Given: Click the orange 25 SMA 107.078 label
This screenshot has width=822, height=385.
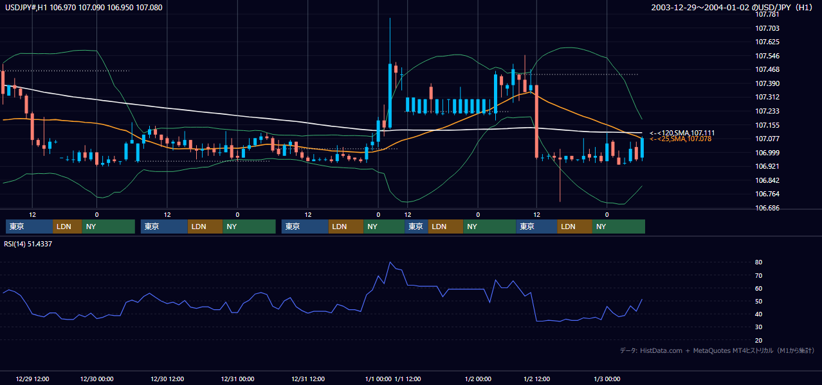Looking at the screenshot, I should [680, 139].
